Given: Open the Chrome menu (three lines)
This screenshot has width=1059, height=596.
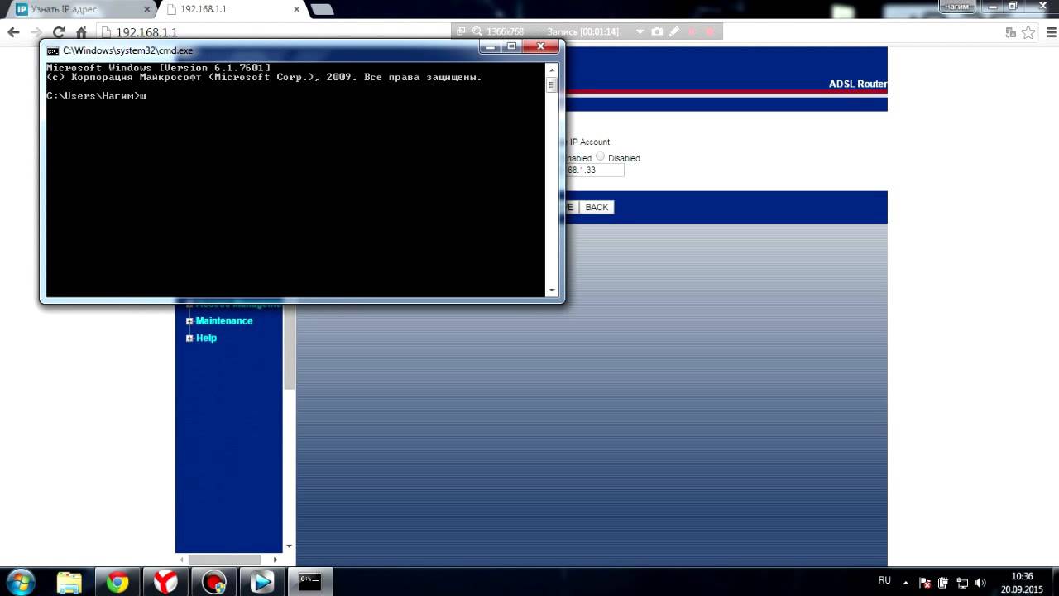Looking at the screenshot, I should click(1051, 32).
